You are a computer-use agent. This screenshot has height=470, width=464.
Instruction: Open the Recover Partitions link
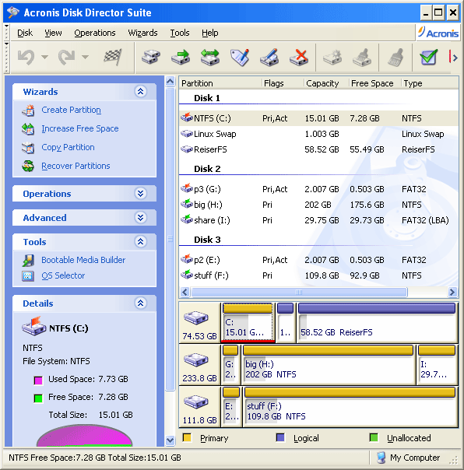(x=76, y=166)
